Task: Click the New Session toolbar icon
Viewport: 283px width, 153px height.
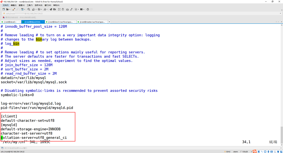Action: pos(4,9)
